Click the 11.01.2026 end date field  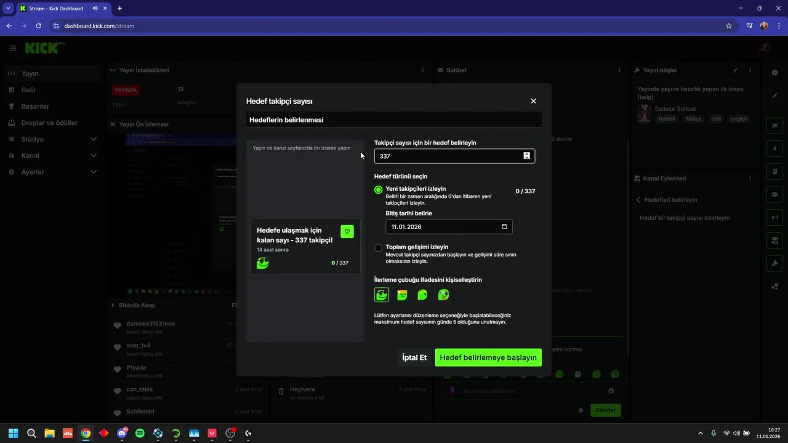[x=449, y=226]
